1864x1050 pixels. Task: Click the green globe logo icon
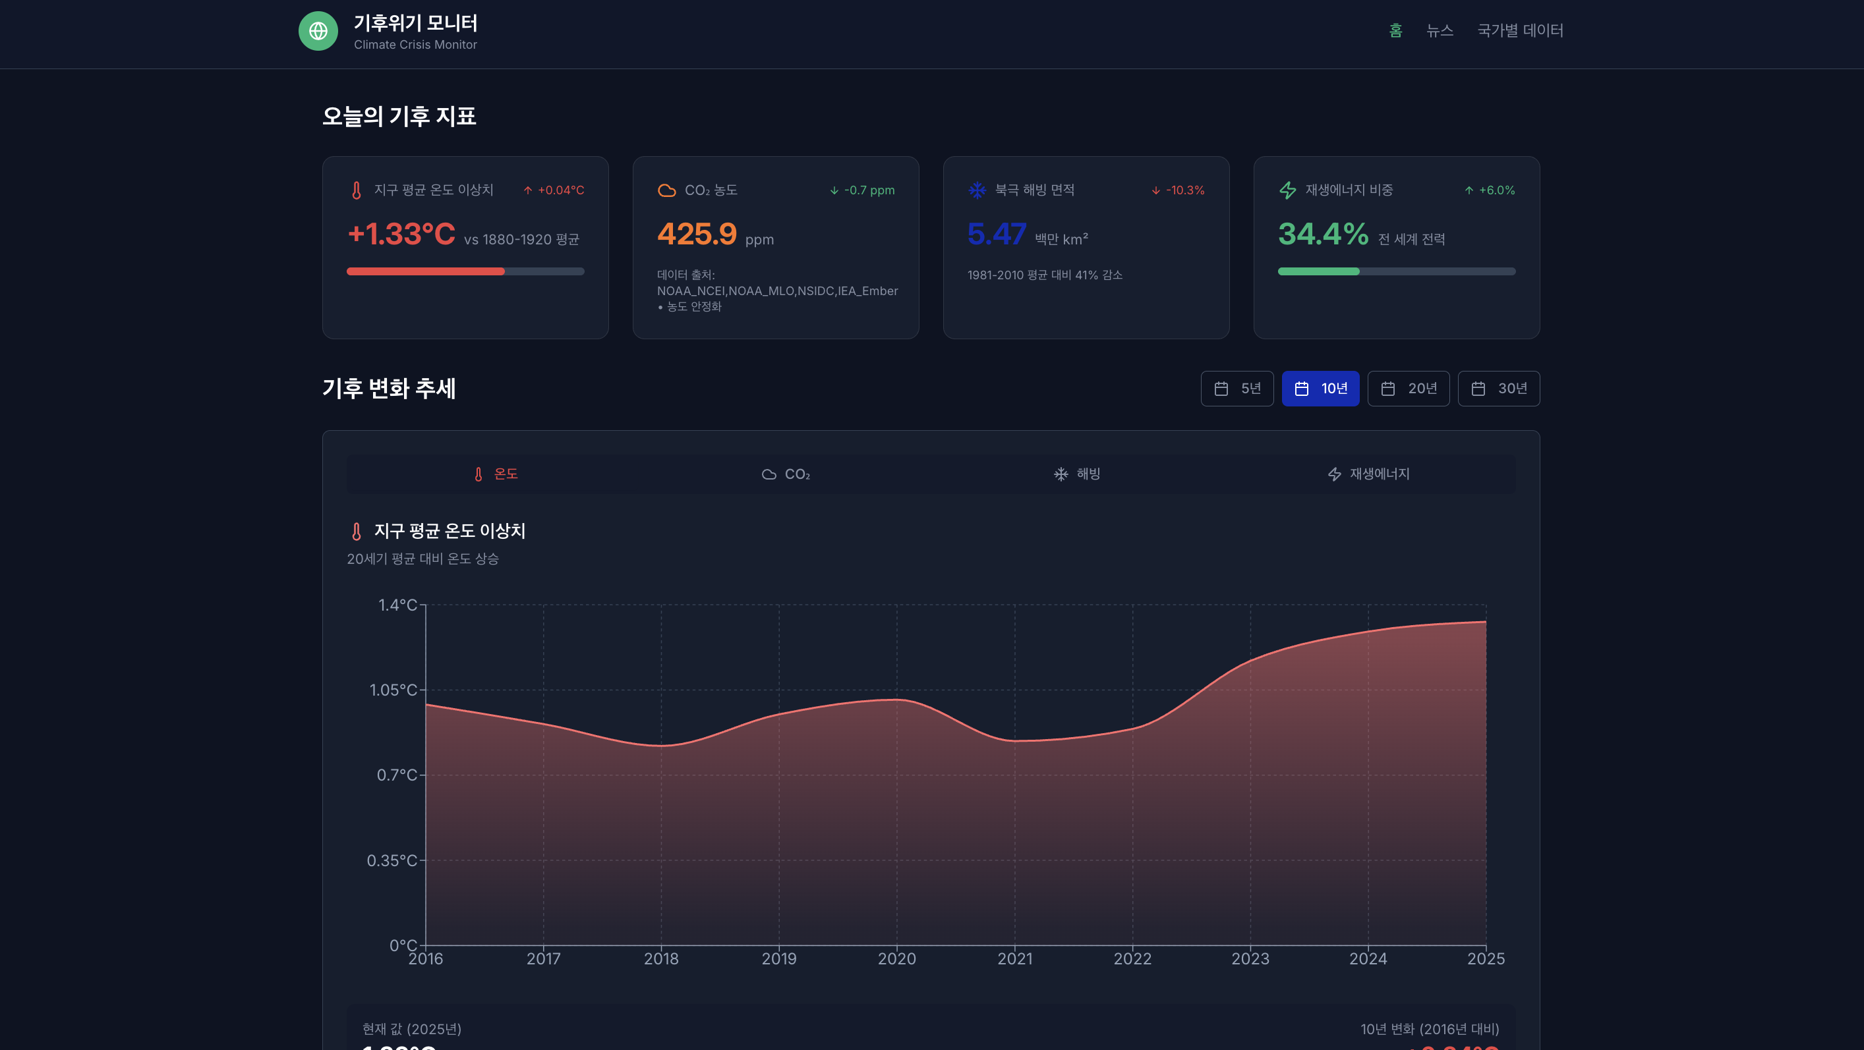[x=318, y=31]
